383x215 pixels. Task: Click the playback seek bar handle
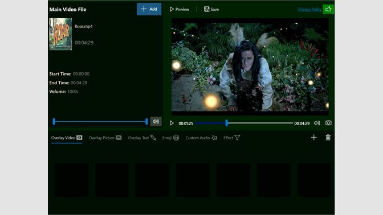tap(227, 123)
